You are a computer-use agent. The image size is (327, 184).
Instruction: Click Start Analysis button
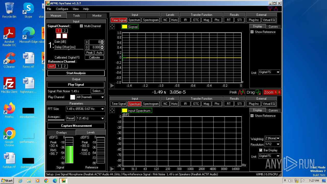(x=76, y=73)
